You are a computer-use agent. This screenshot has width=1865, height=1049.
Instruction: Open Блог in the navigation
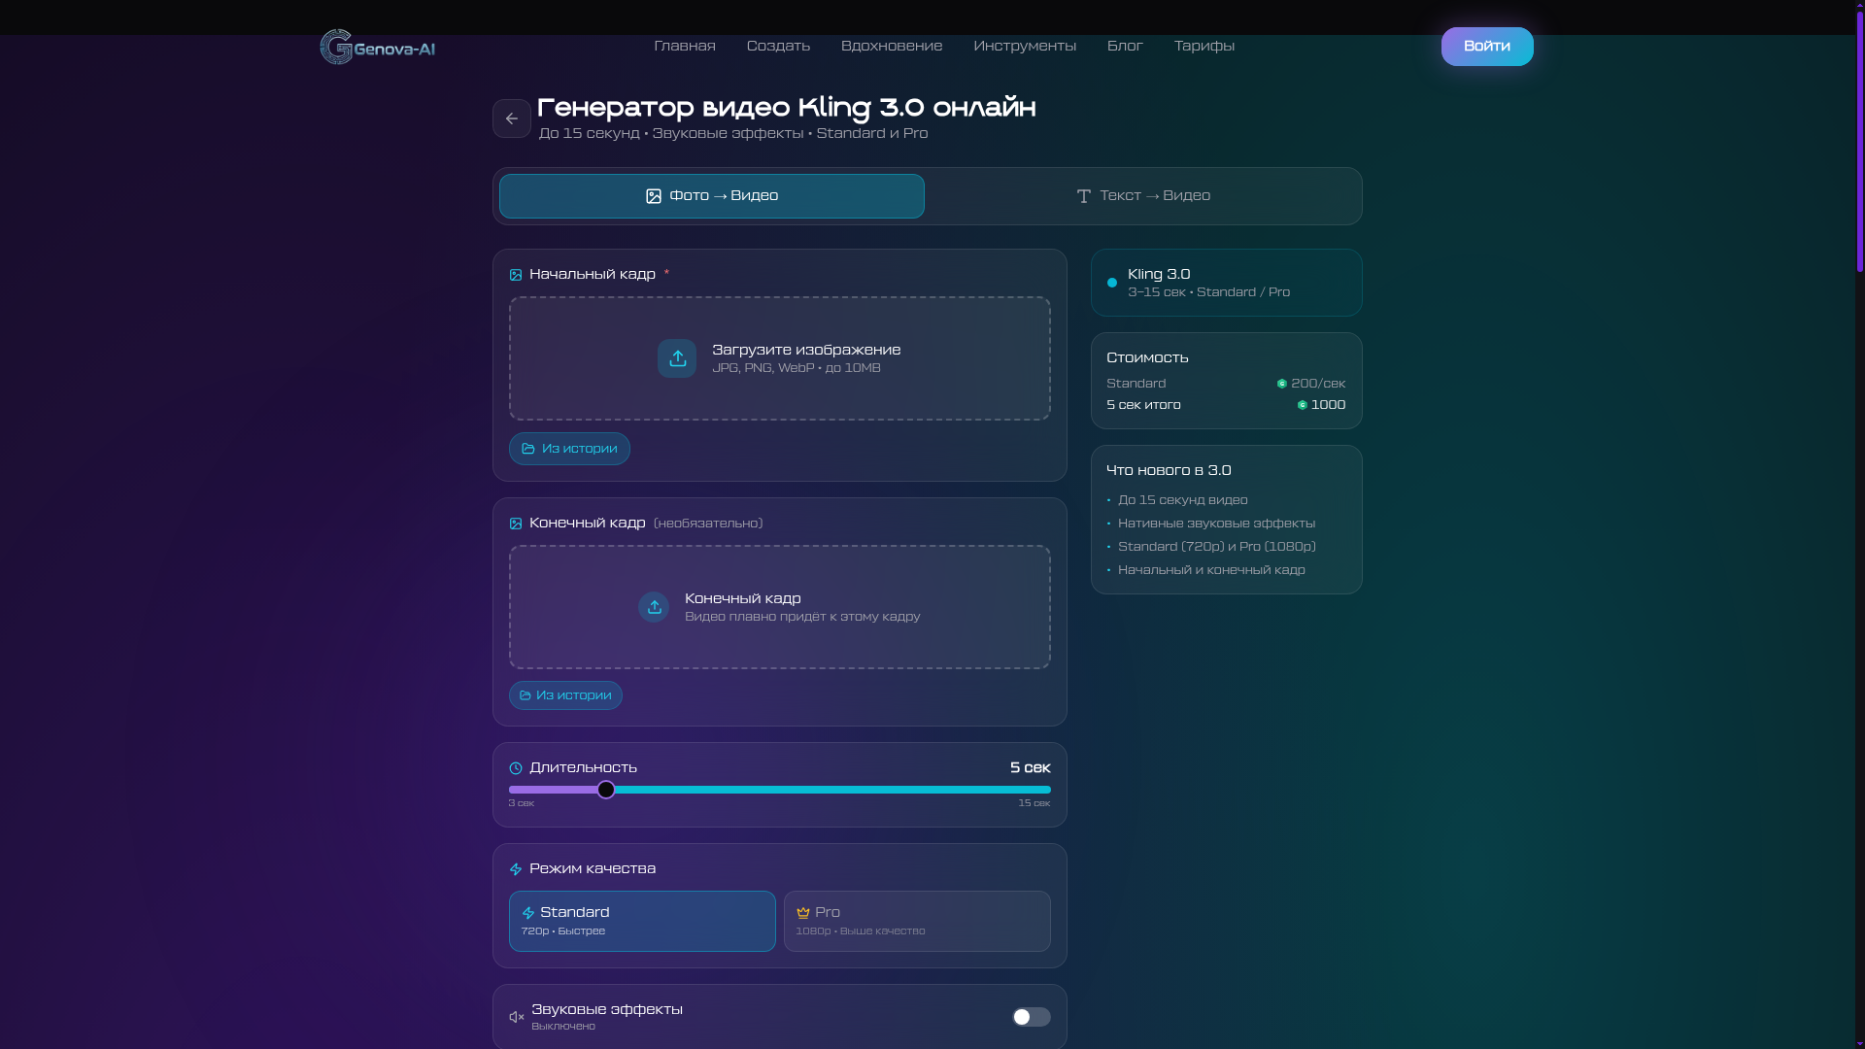coord(1125,46)
